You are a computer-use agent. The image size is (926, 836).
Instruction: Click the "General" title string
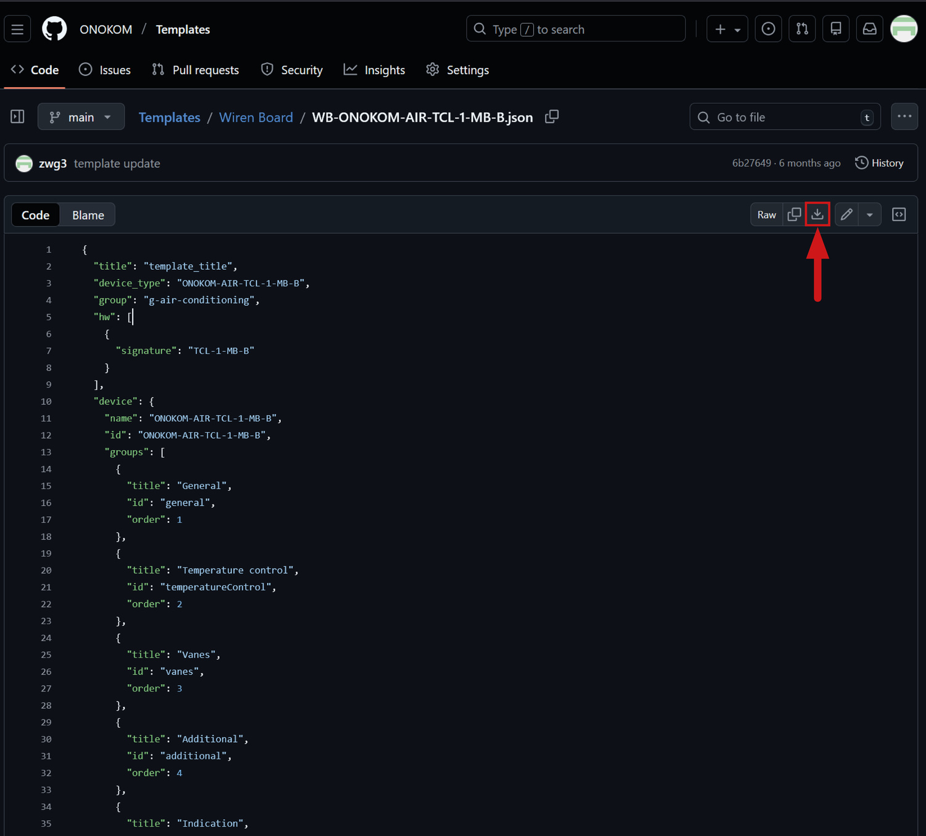pyautogui.click(x=202, y=486)
